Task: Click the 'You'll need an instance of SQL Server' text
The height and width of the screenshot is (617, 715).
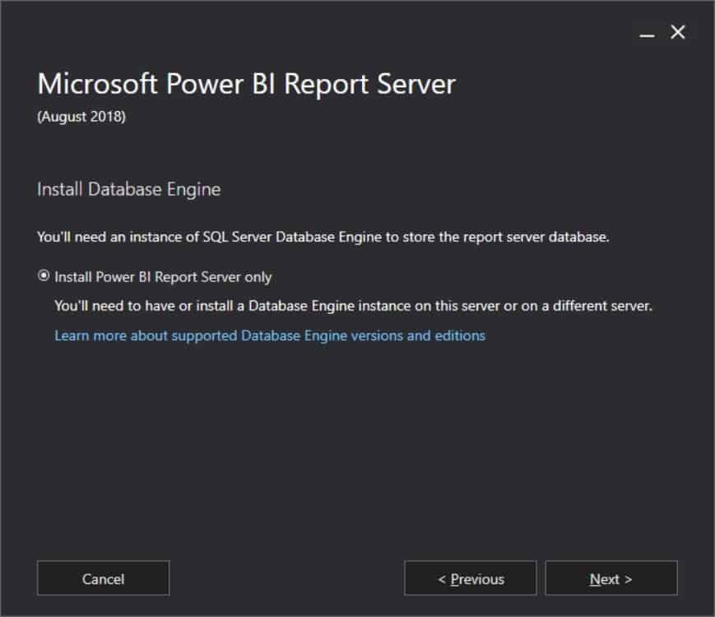Action: pos(323,237)
